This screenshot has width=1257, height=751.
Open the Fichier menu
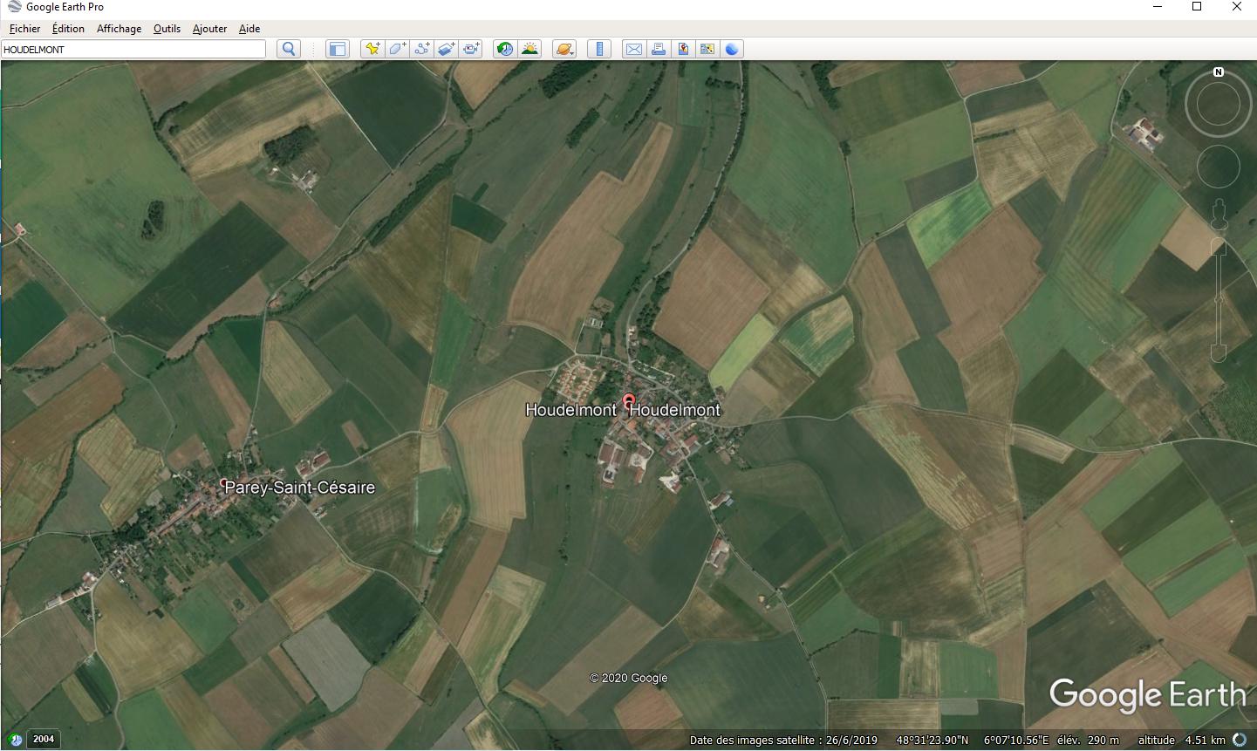24,29
